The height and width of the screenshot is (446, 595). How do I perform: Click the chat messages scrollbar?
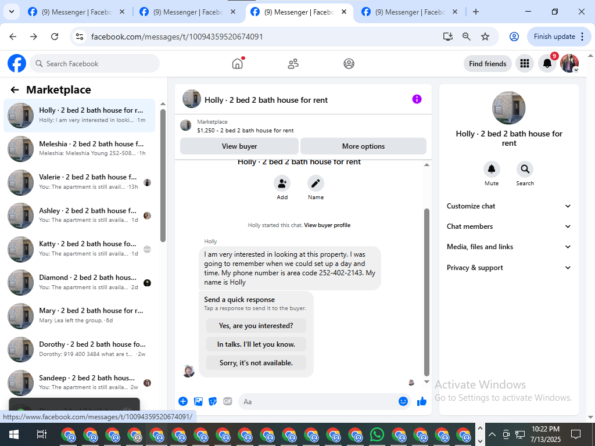coord(426,292)
